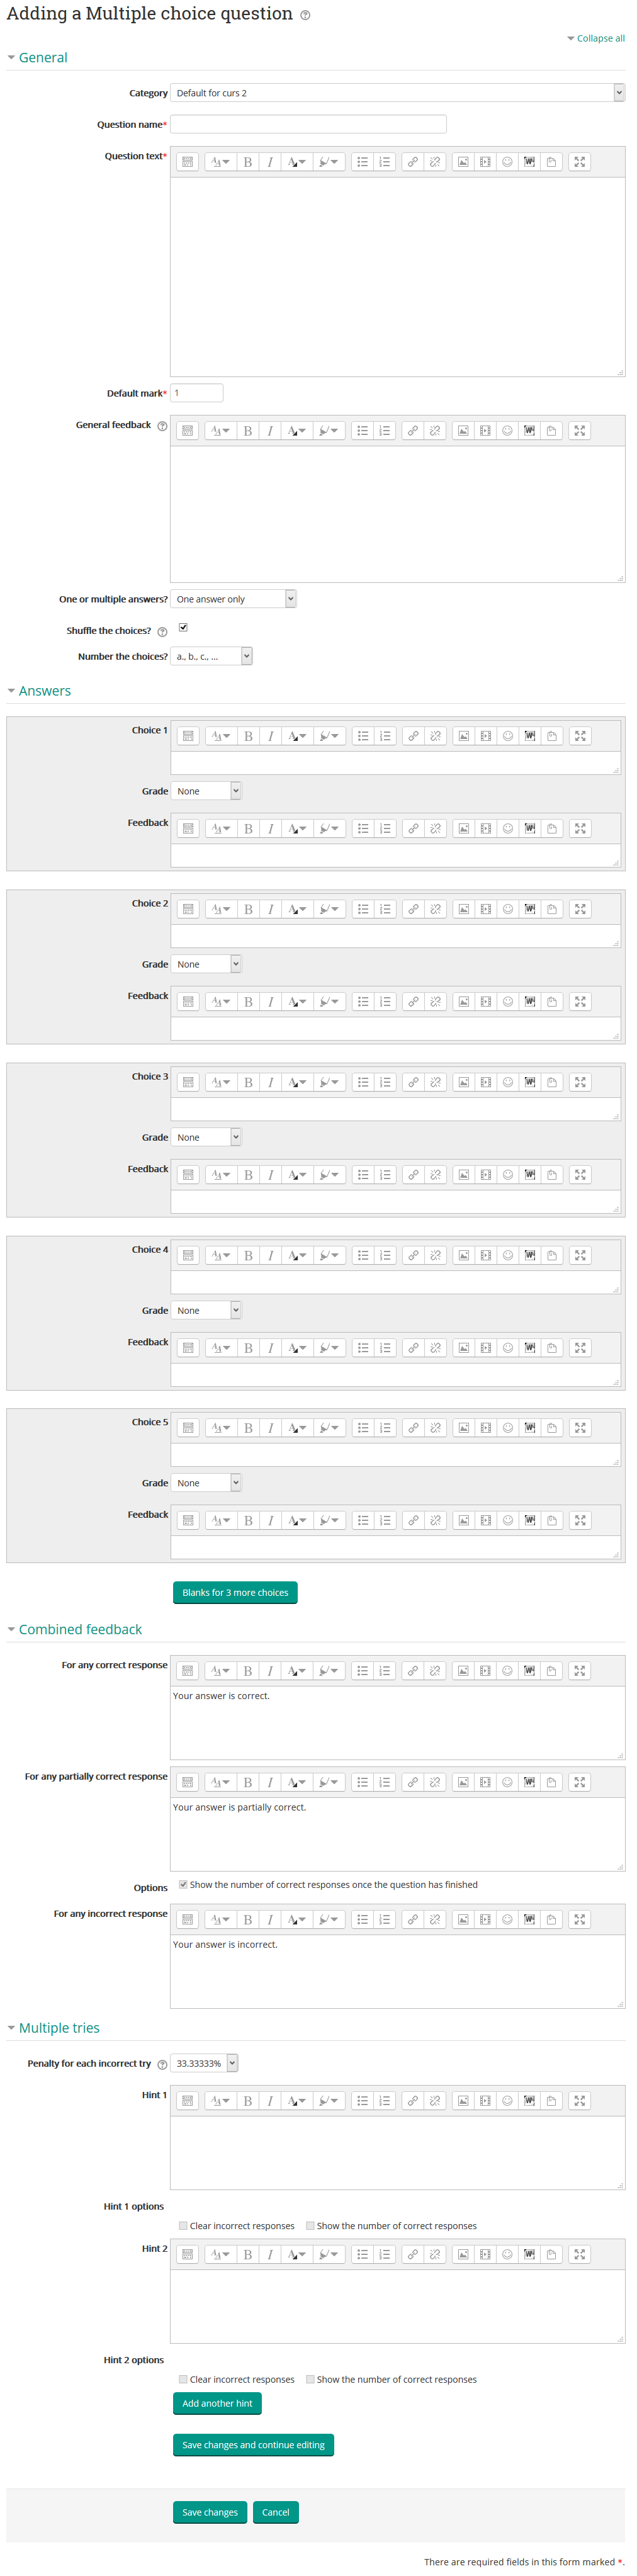Open Number the choices dropdown
The width and height of the screenshot is (637, 2576).
click(x=212, y=657)
